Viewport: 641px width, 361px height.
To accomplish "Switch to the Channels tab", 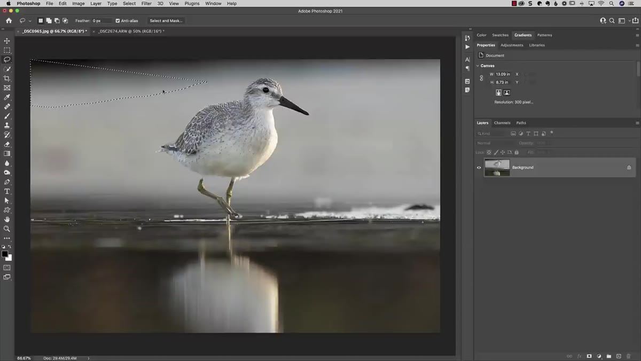I will (502, 123).
